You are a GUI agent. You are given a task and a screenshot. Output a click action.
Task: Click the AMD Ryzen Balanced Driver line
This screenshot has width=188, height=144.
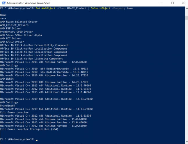(x=19, y=22)
